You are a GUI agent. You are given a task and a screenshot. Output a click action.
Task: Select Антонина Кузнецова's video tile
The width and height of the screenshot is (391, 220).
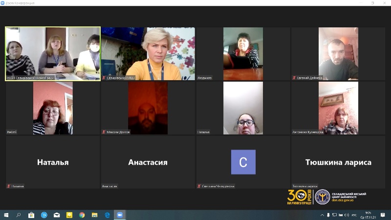pos(338,108)
